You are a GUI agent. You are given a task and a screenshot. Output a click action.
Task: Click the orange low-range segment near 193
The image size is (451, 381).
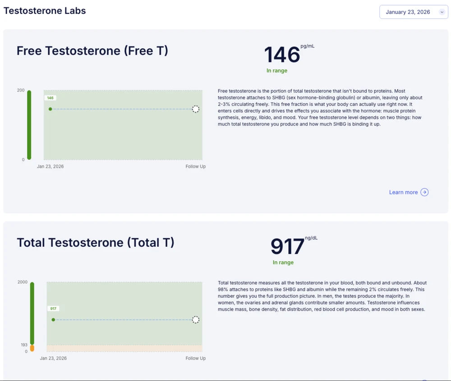[32, 348]
